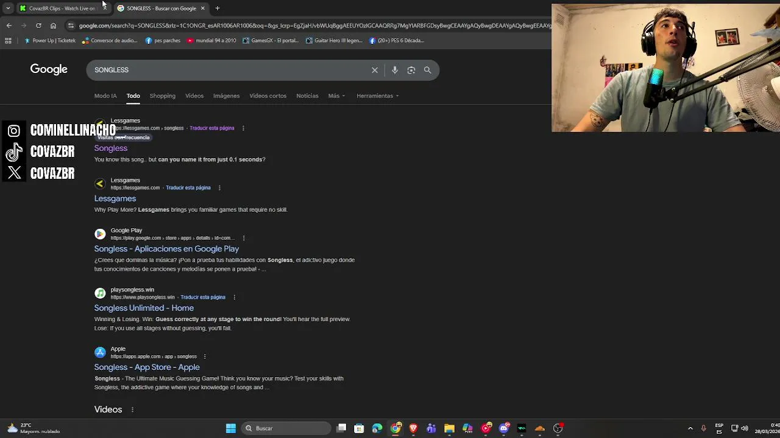The image size is (780, 438).
Task: Select the Todo results tab
Action: coord(133,96)
